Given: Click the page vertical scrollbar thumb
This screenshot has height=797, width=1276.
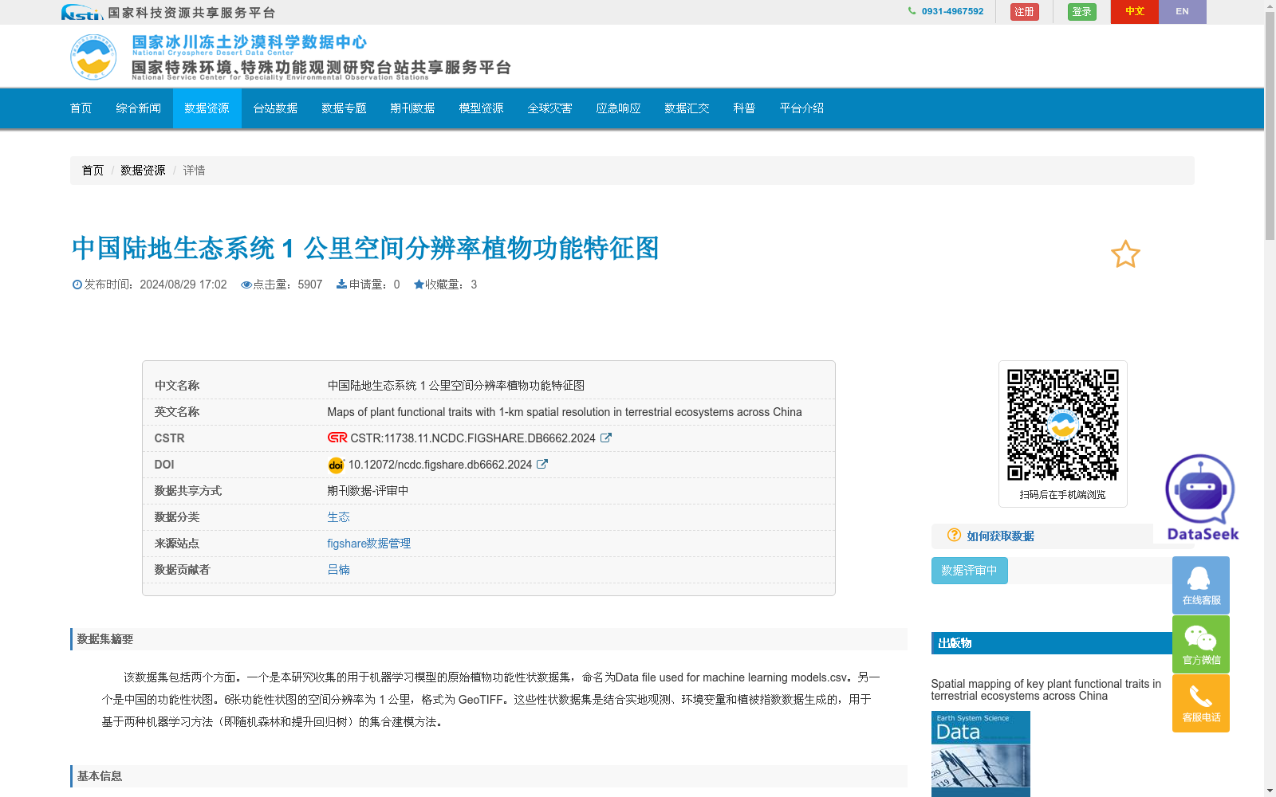Looking at the screenshot, I should pos(1270,126).
